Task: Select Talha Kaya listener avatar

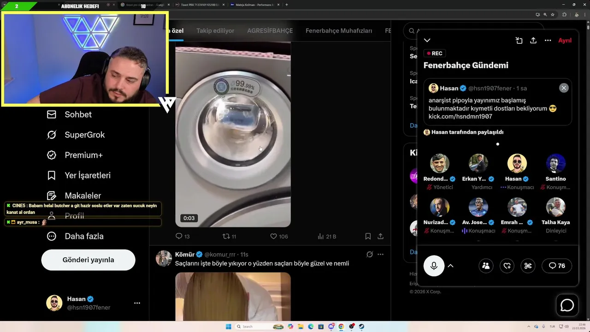Action: pyautogui.click(x=556, y=207)
